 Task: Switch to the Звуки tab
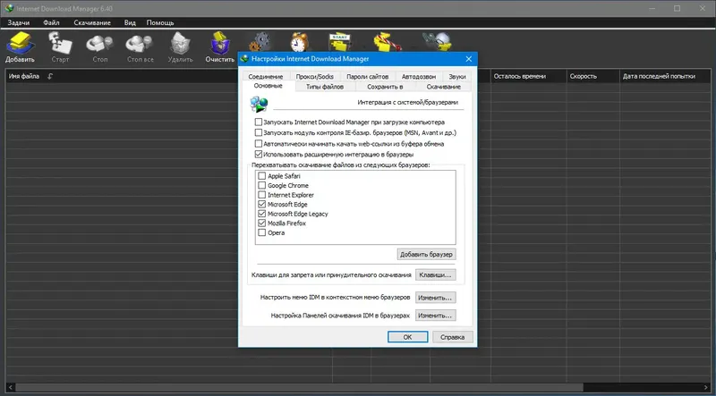[457, 77]
